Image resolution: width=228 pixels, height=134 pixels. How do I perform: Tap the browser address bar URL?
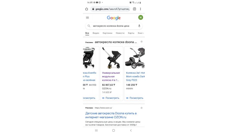[112, 9]
